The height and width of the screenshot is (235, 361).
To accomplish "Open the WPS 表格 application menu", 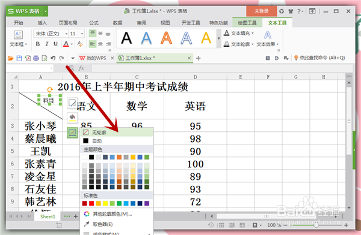I will point(27,11).
